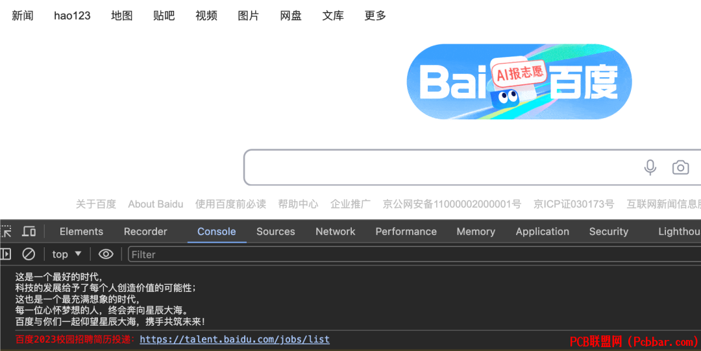This screenshot has width=701, height=351.
Task: Click the console line 这也是一个最充满想象的时代
Action: tap(77, 299)
